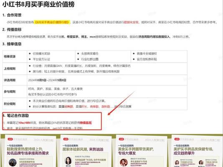
Task: Click the 积分规则 row header cell
Action: point(15,104)
